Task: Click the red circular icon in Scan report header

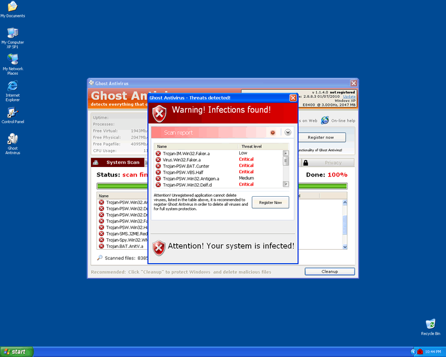Action: [x=273, y=133]
